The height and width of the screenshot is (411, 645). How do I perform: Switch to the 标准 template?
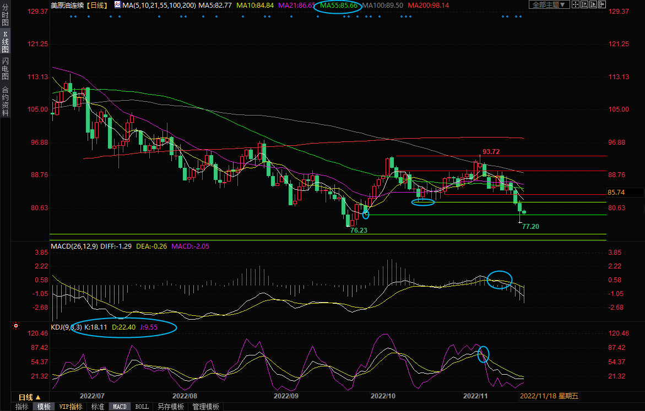(x=97, y=407)
